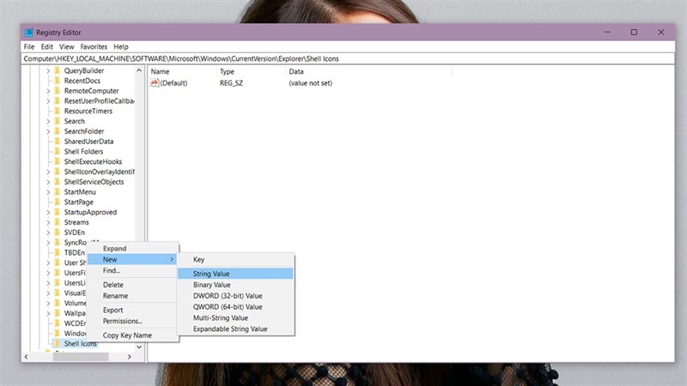Open the Edit menu

[47, 46]
